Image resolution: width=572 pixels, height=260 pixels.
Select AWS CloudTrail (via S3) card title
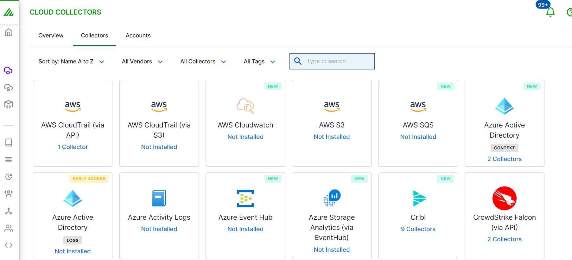159,130
